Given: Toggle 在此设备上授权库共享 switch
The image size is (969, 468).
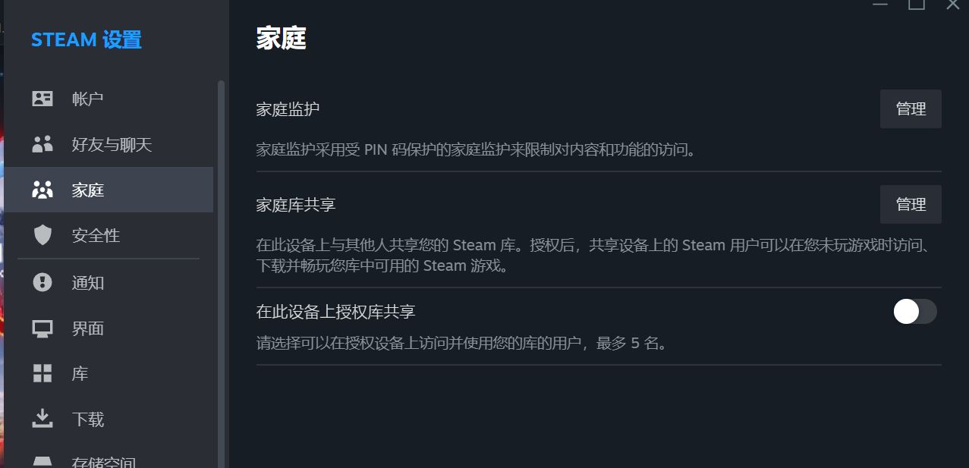Looking at the screenshot, I should 915,312.
